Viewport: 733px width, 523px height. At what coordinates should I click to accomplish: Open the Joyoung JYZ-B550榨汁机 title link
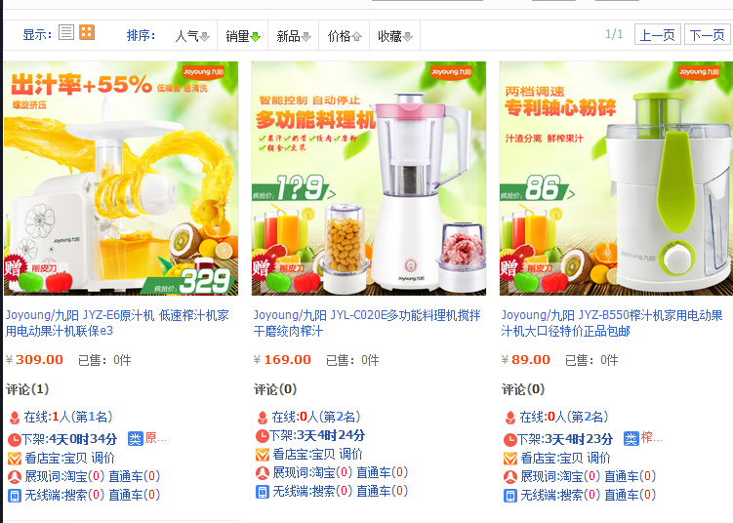pyautogui.click(x=612, y=323)
